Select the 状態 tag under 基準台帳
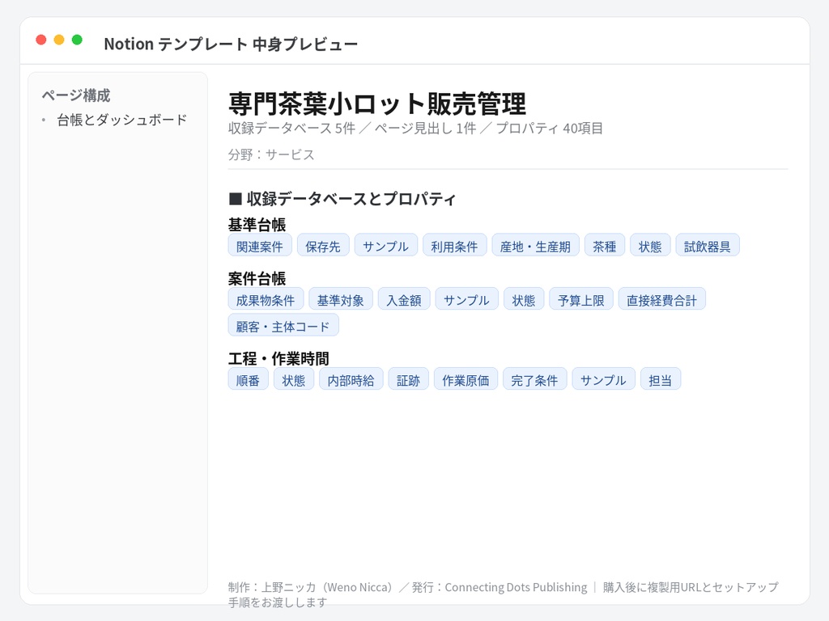Screen dimensions: 829x621 click(650, 246)
